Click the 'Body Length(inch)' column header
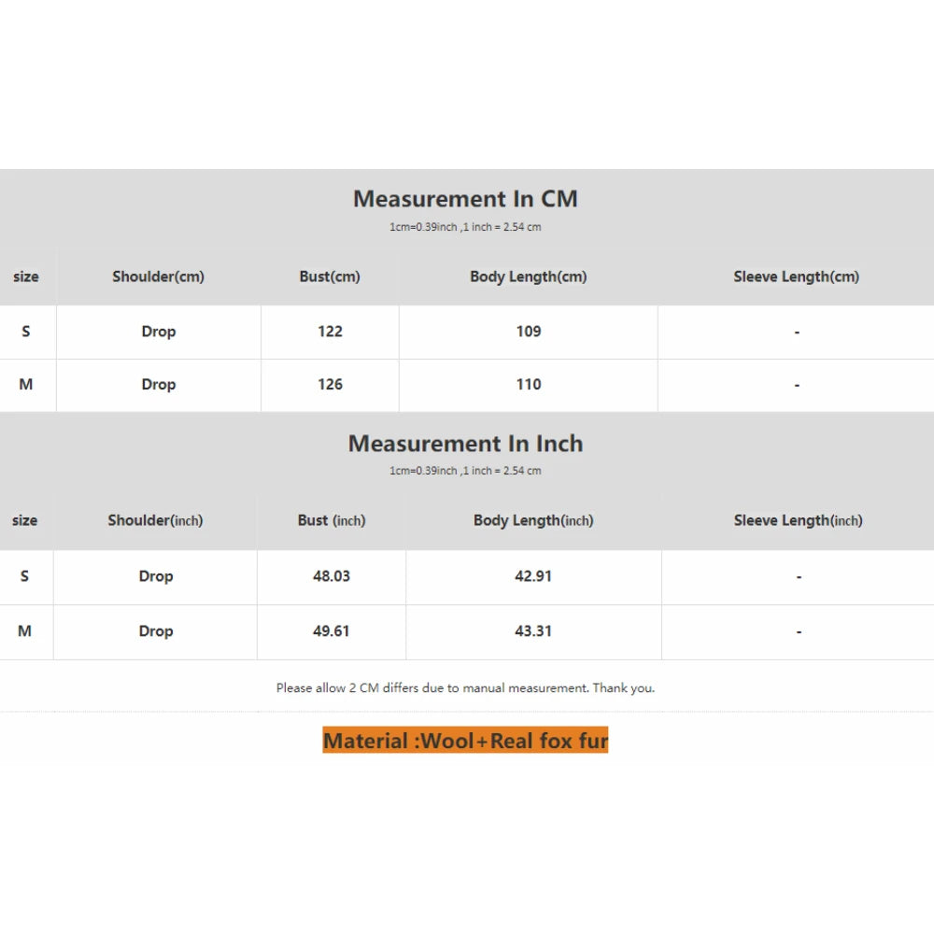 point(533,520)
